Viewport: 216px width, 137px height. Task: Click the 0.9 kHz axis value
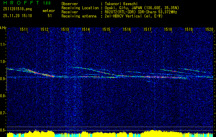click(x=3, y=79)
